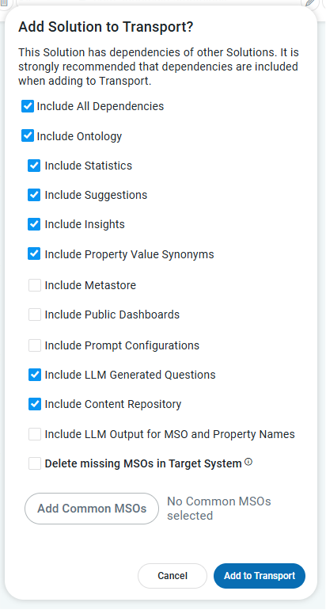Disable Include Suggestions option
326x610 pixels.
tap(34, 195)
